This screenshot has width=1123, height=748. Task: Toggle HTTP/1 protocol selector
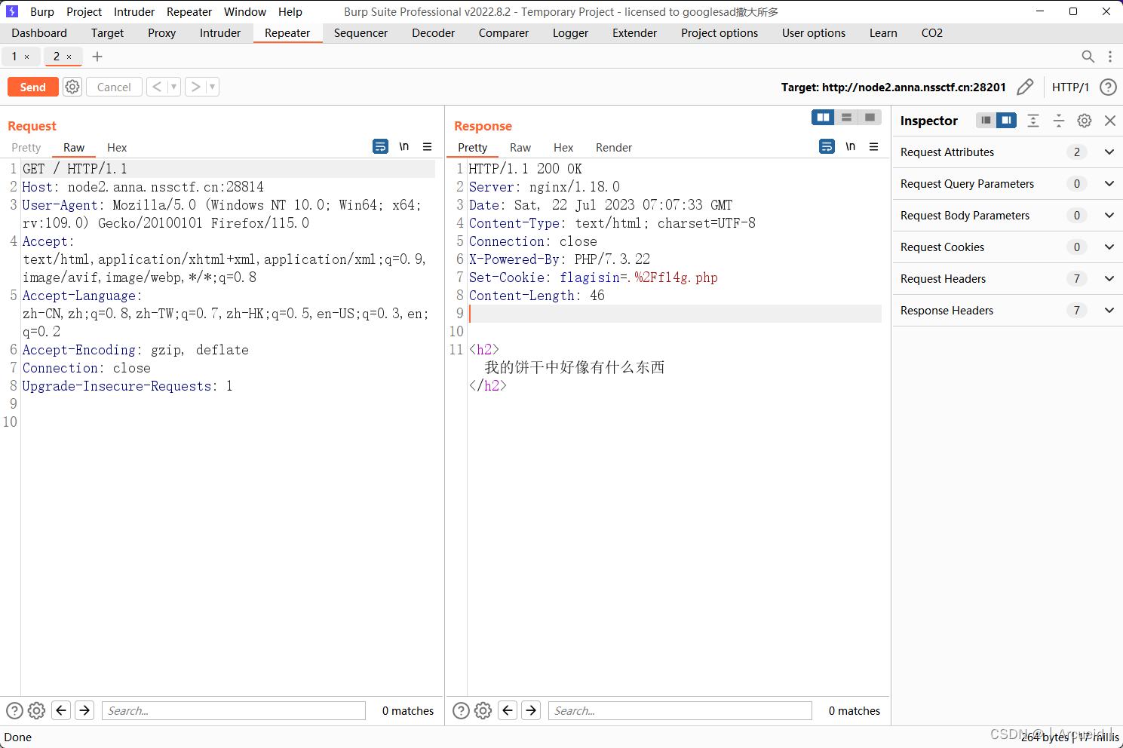pyautogui.click(x=1070, y=87)
